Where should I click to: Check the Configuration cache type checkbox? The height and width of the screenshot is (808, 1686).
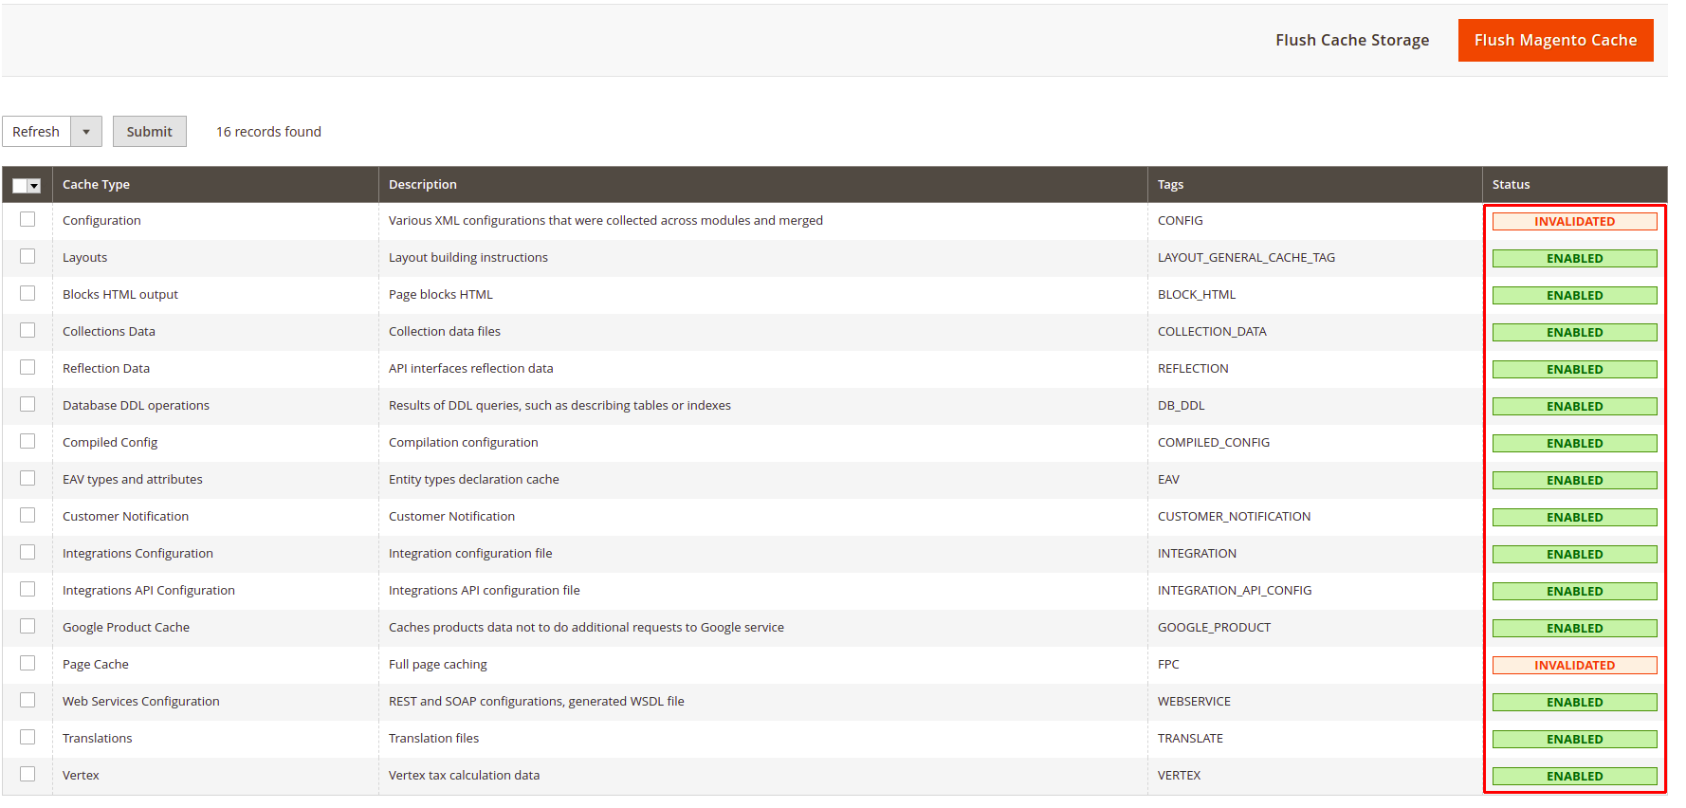[27, 220]
